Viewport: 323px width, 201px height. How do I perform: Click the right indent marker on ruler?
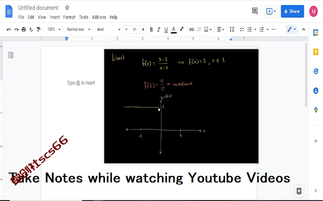pyautogui.click(x=231, y=39)
